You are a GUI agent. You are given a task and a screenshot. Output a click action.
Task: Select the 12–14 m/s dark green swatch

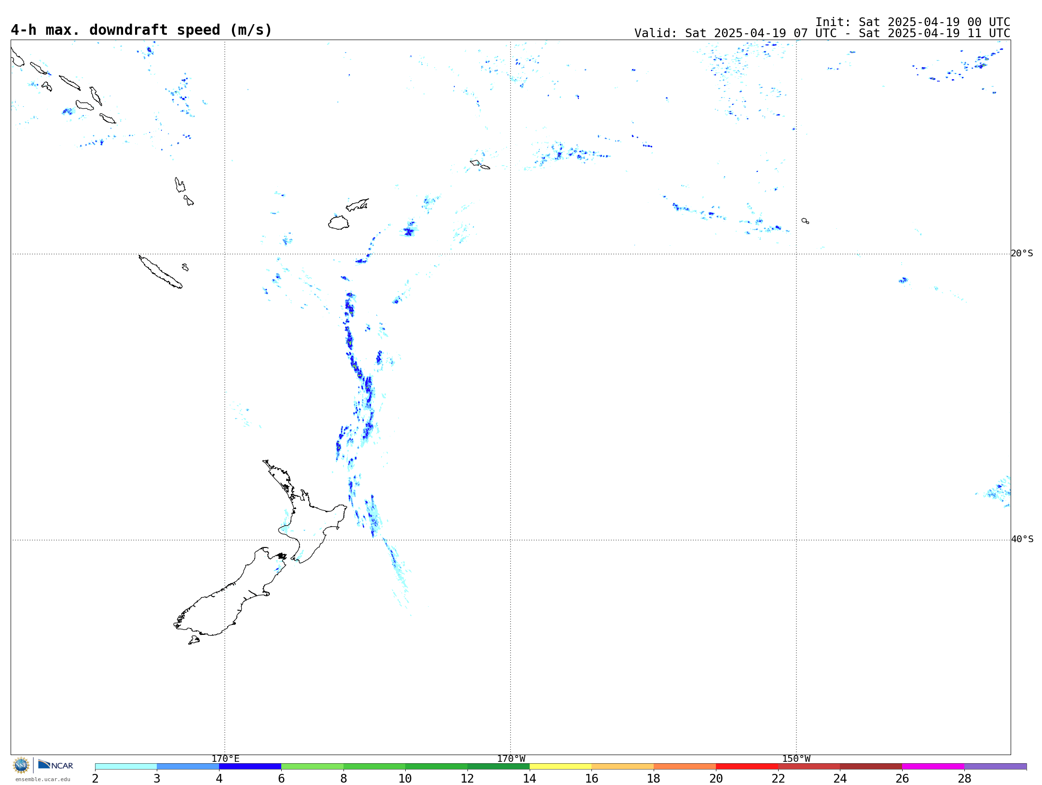click(498, 766)
